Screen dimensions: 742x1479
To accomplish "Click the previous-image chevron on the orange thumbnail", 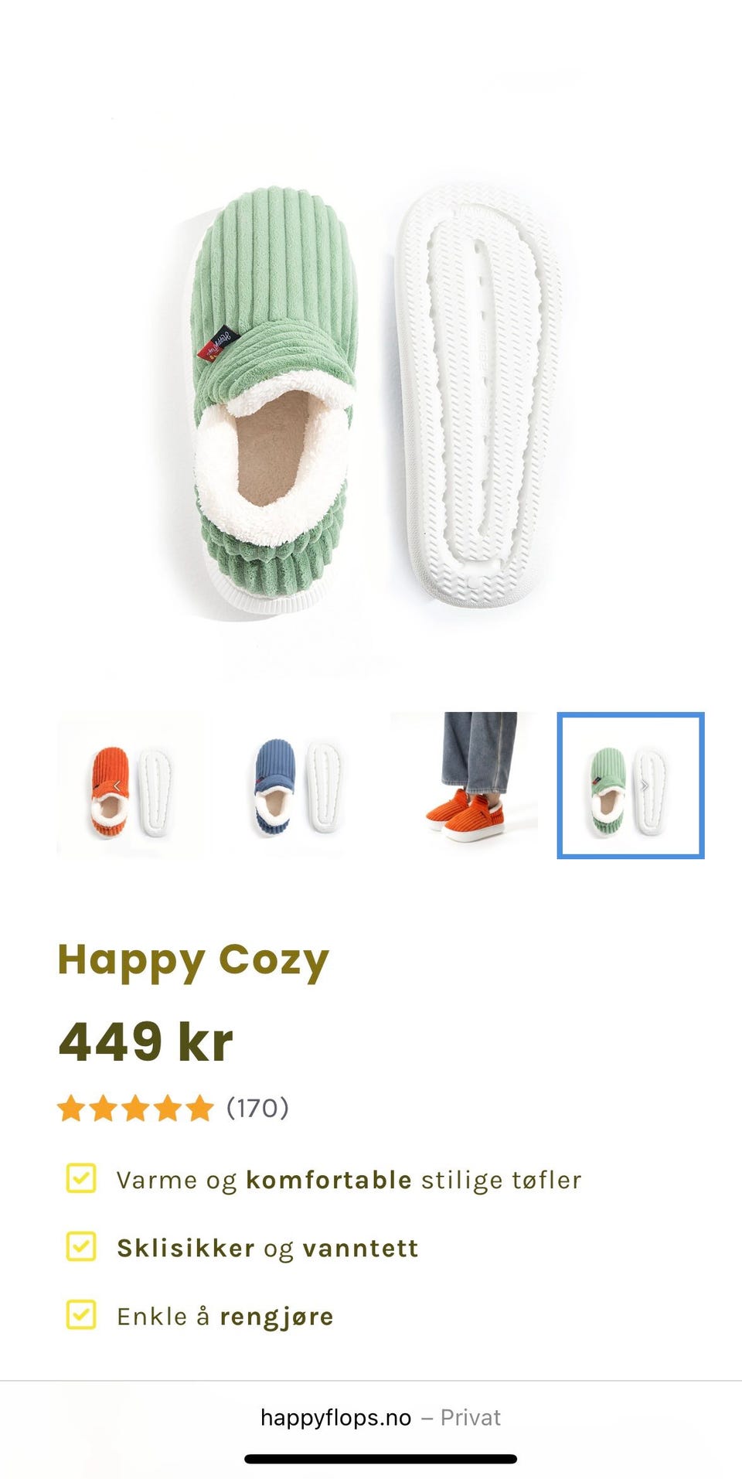I will (117, 786).
